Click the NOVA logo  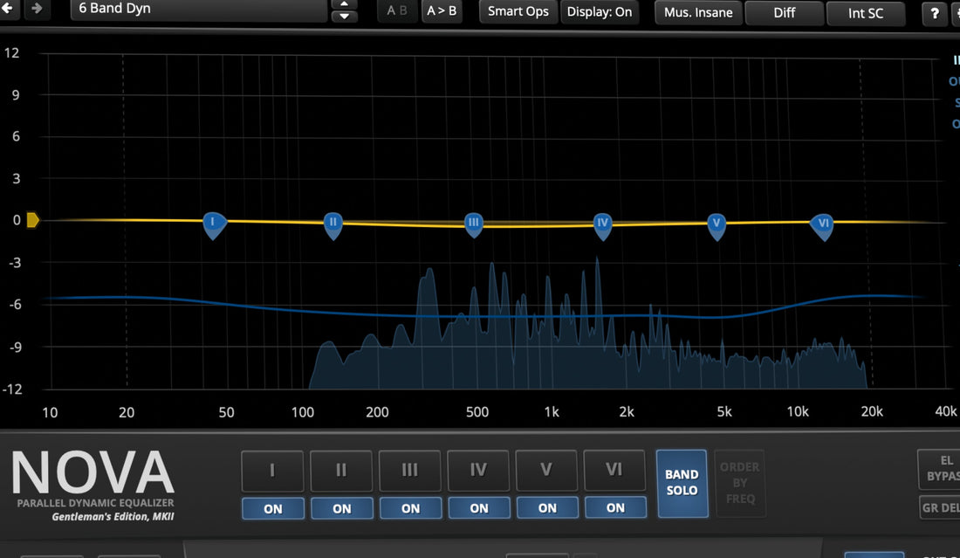93,472
